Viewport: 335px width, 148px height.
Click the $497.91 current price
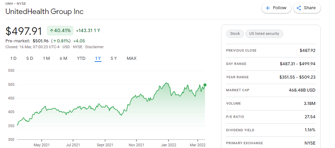[x=24, y=31]
